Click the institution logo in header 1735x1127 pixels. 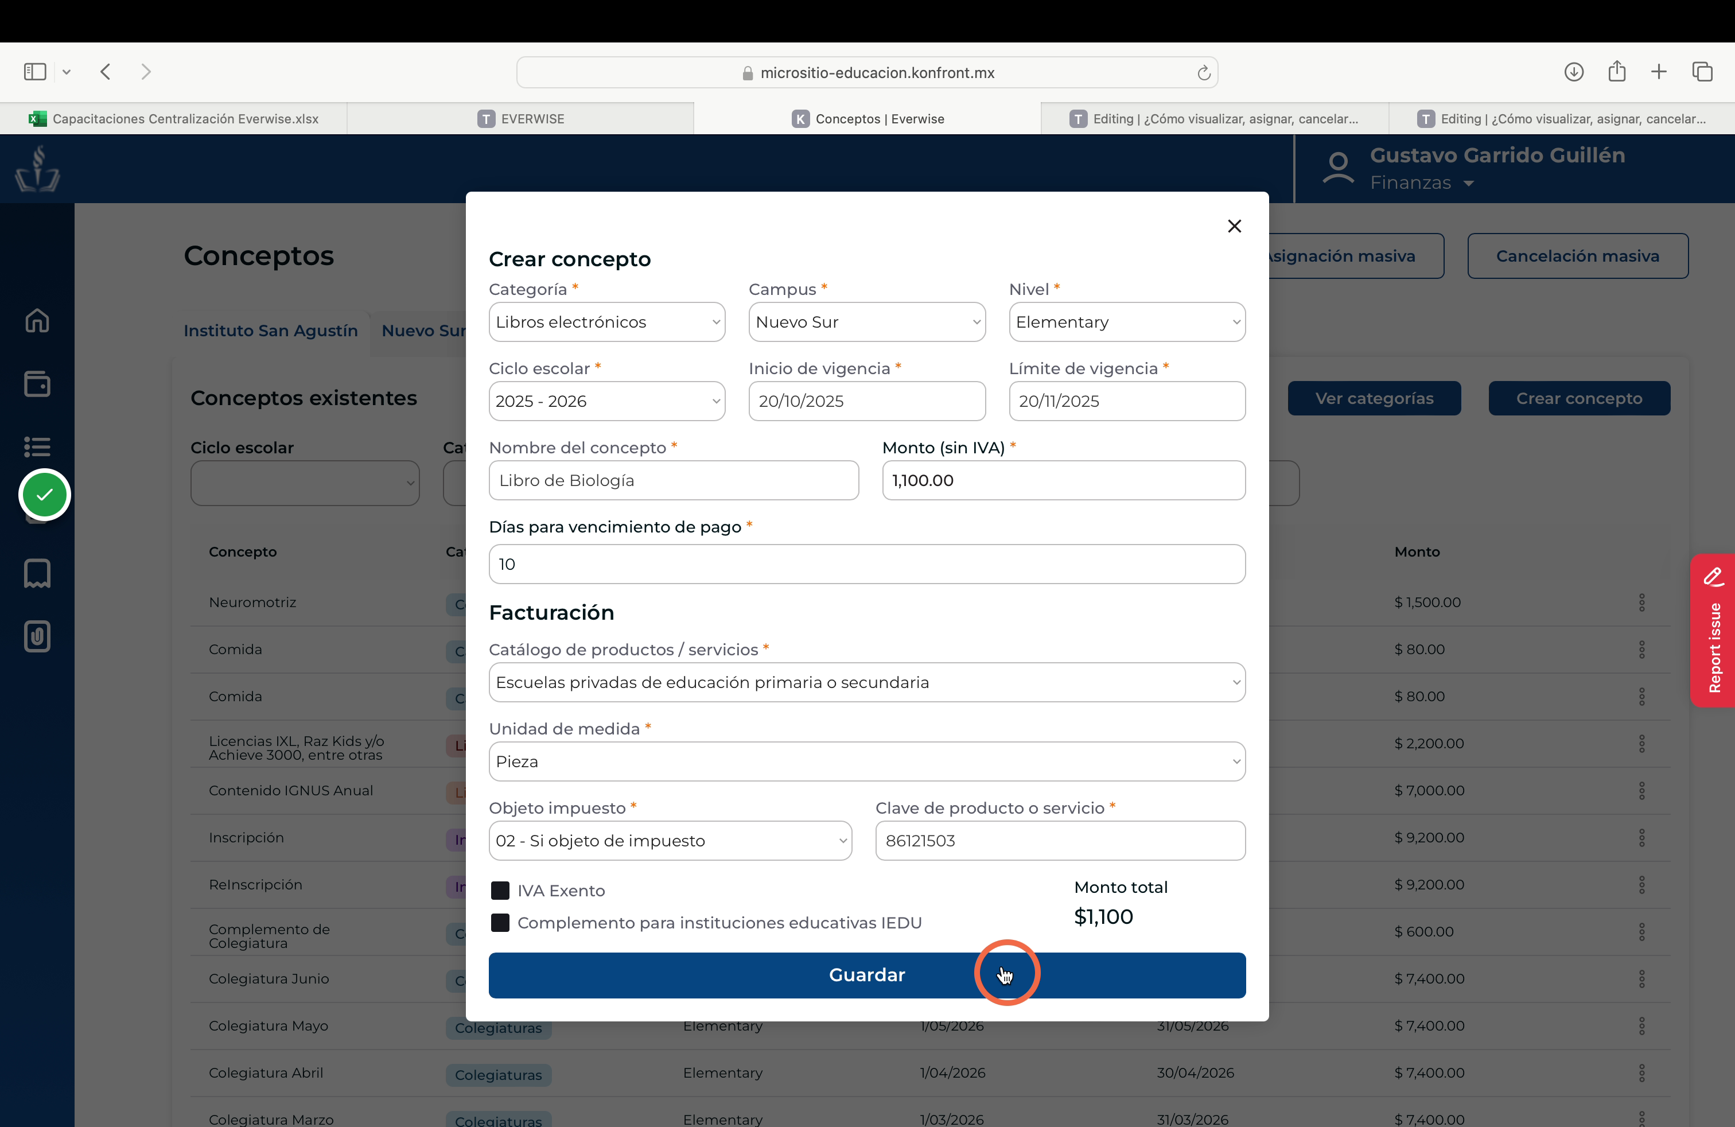[37, 168]
